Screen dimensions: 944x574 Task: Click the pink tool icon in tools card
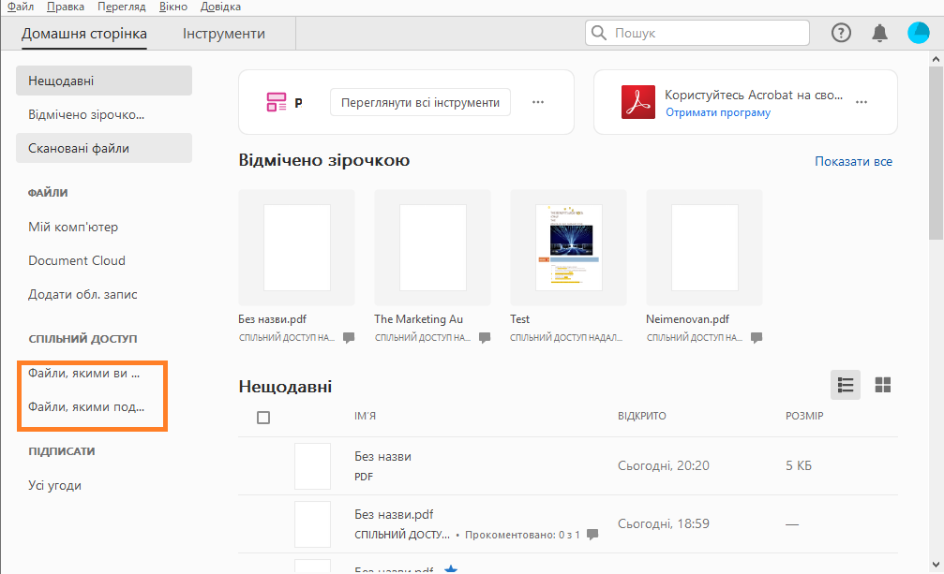[277, 102]
